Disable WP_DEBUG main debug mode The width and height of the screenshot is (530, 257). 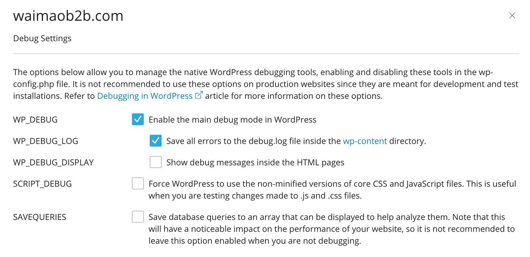138,119
